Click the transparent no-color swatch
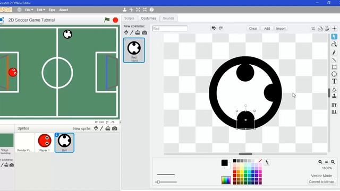Viewport: 340px width, 191px height. click(x=260, y=161)
